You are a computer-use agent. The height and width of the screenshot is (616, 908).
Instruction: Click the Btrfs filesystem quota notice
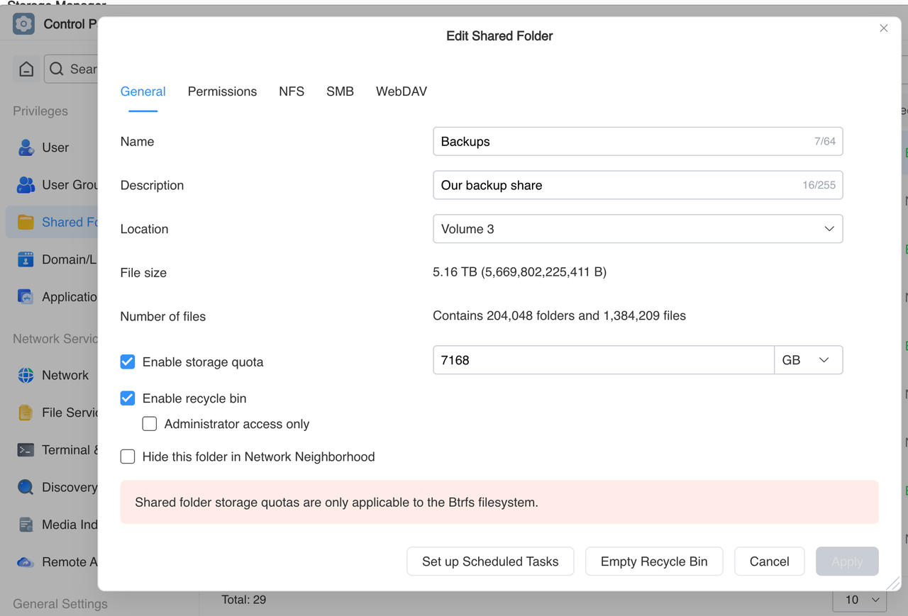[x=499, y=503]
